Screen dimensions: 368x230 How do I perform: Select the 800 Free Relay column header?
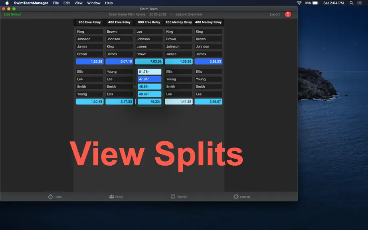click(x=149, y=22)
